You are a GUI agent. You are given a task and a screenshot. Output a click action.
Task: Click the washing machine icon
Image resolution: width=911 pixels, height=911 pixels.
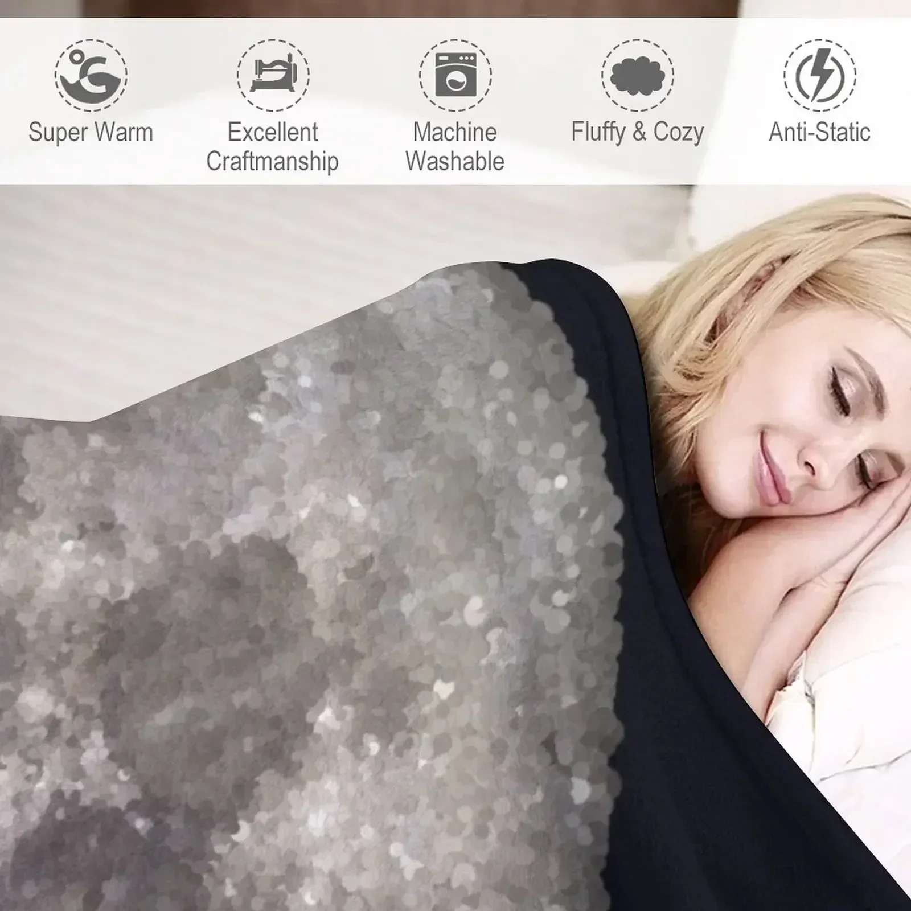coord(455,75)
